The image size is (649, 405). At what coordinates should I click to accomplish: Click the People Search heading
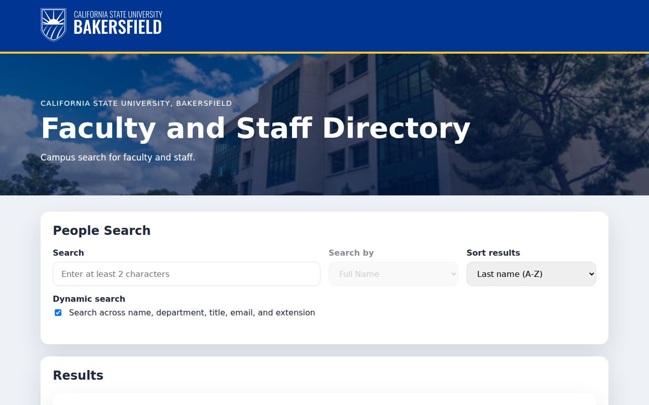tap(102, 230)
